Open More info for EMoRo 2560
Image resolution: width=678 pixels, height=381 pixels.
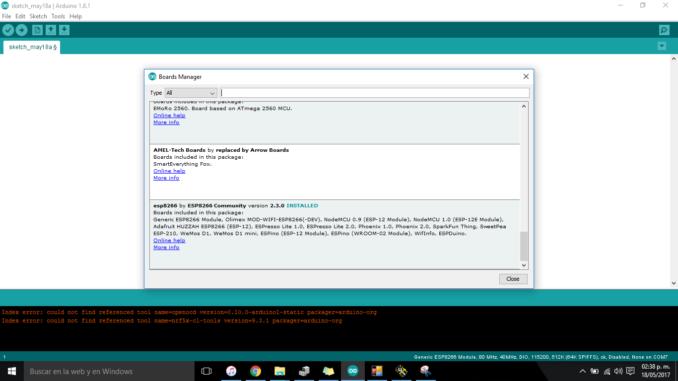pyautogui.click(x=166, y=123)
